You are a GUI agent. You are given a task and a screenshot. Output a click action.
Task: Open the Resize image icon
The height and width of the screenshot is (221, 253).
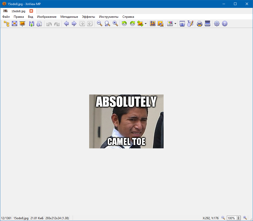[x=160, y=24]
